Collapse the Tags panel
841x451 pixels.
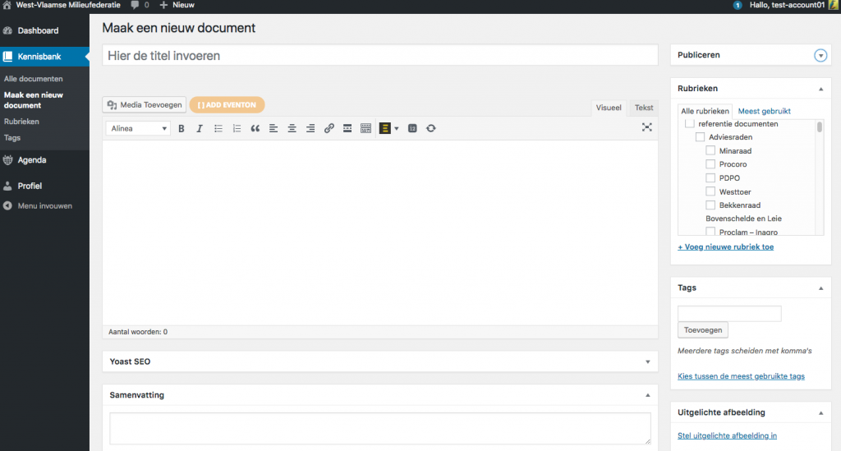820,288
